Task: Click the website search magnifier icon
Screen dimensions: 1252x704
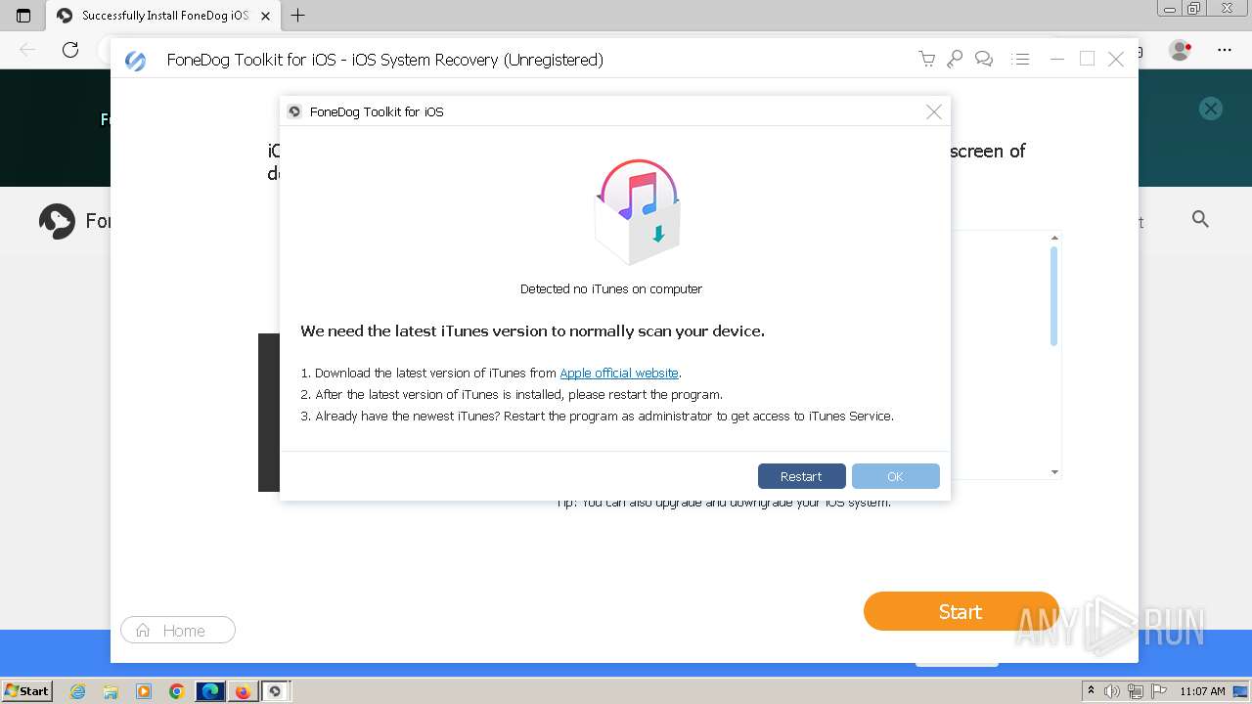Action: tap(1200, 219)
